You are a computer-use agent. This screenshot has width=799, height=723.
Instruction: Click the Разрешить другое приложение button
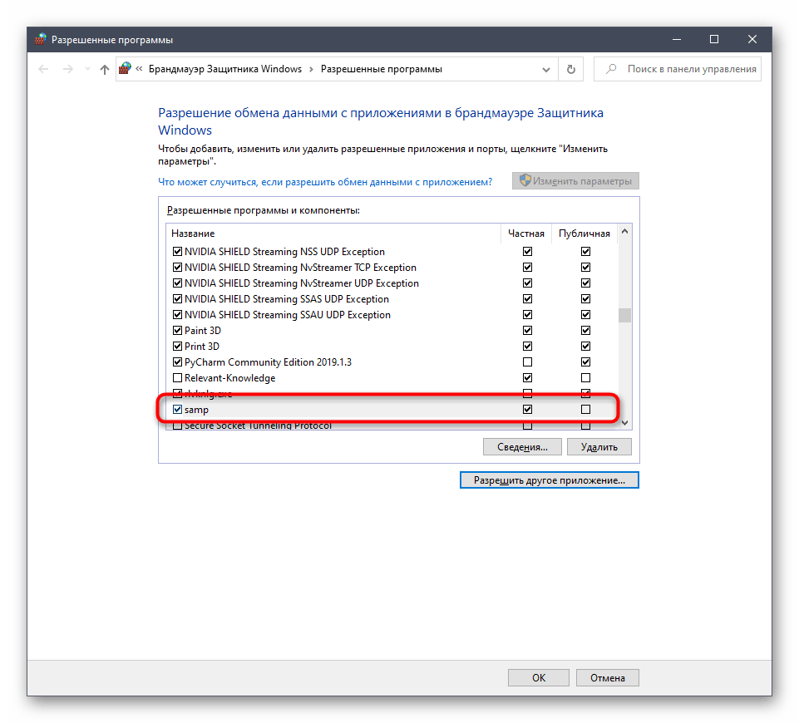[549, 480]
